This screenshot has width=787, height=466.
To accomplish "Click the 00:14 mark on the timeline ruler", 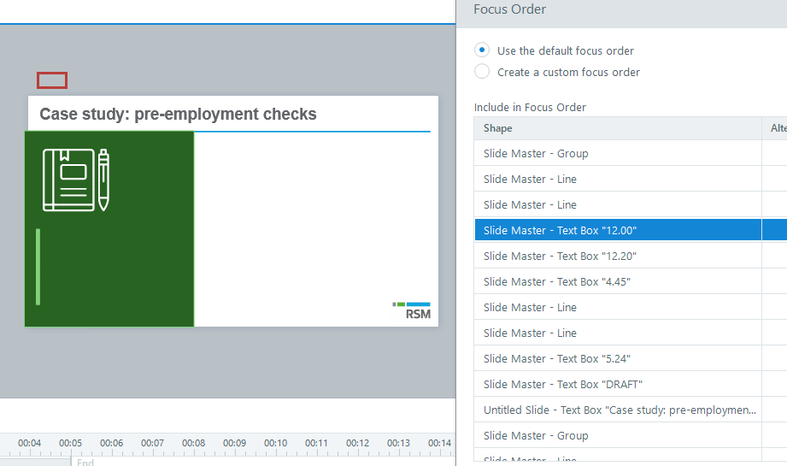I will pos(440,443).
